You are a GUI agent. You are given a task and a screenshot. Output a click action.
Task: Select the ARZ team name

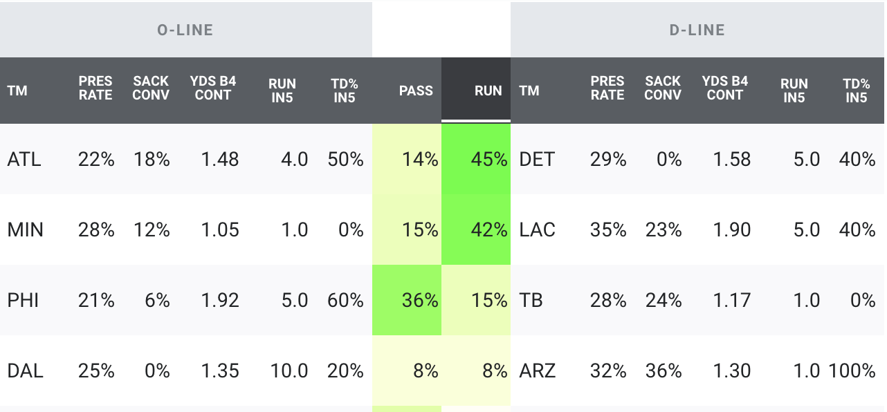pos(537,371)
